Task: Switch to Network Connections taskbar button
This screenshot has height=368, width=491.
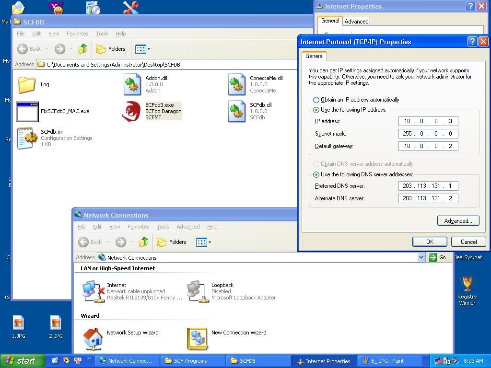Action: [128, 361]
